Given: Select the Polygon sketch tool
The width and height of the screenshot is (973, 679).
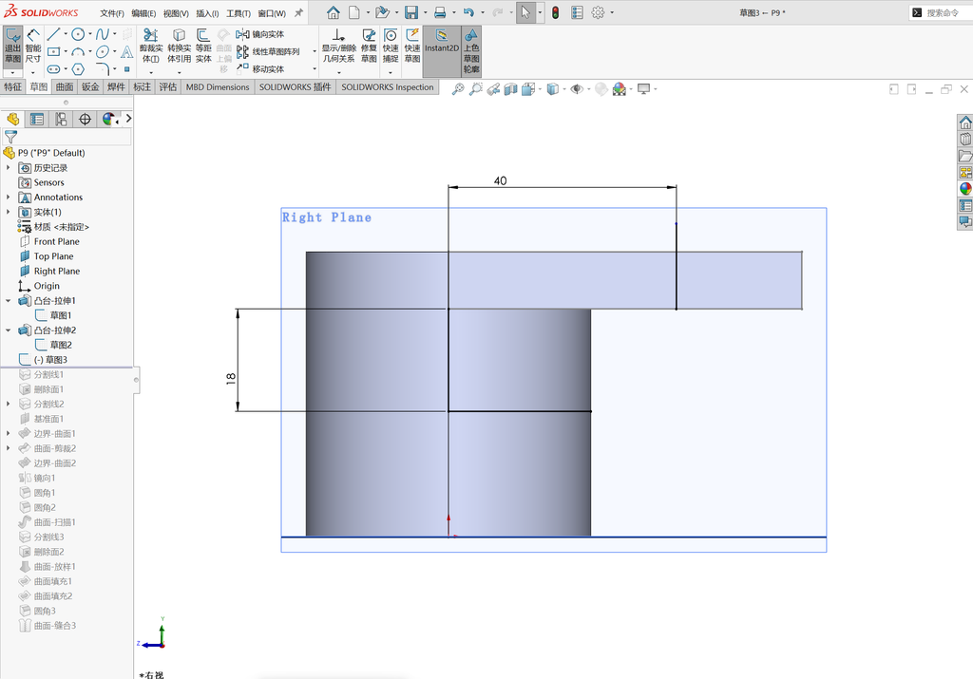Looking at the screenshot, I should point(78,68).
